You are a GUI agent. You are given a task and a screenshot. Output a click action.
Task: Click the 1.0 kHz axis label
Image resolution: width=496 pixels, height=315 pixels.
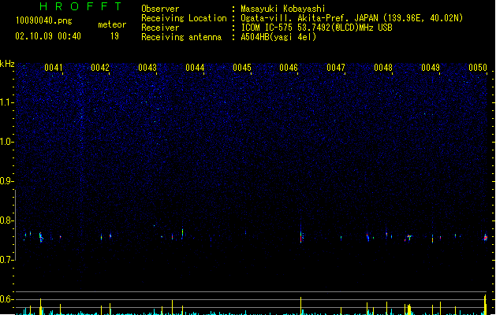(7, 142)
